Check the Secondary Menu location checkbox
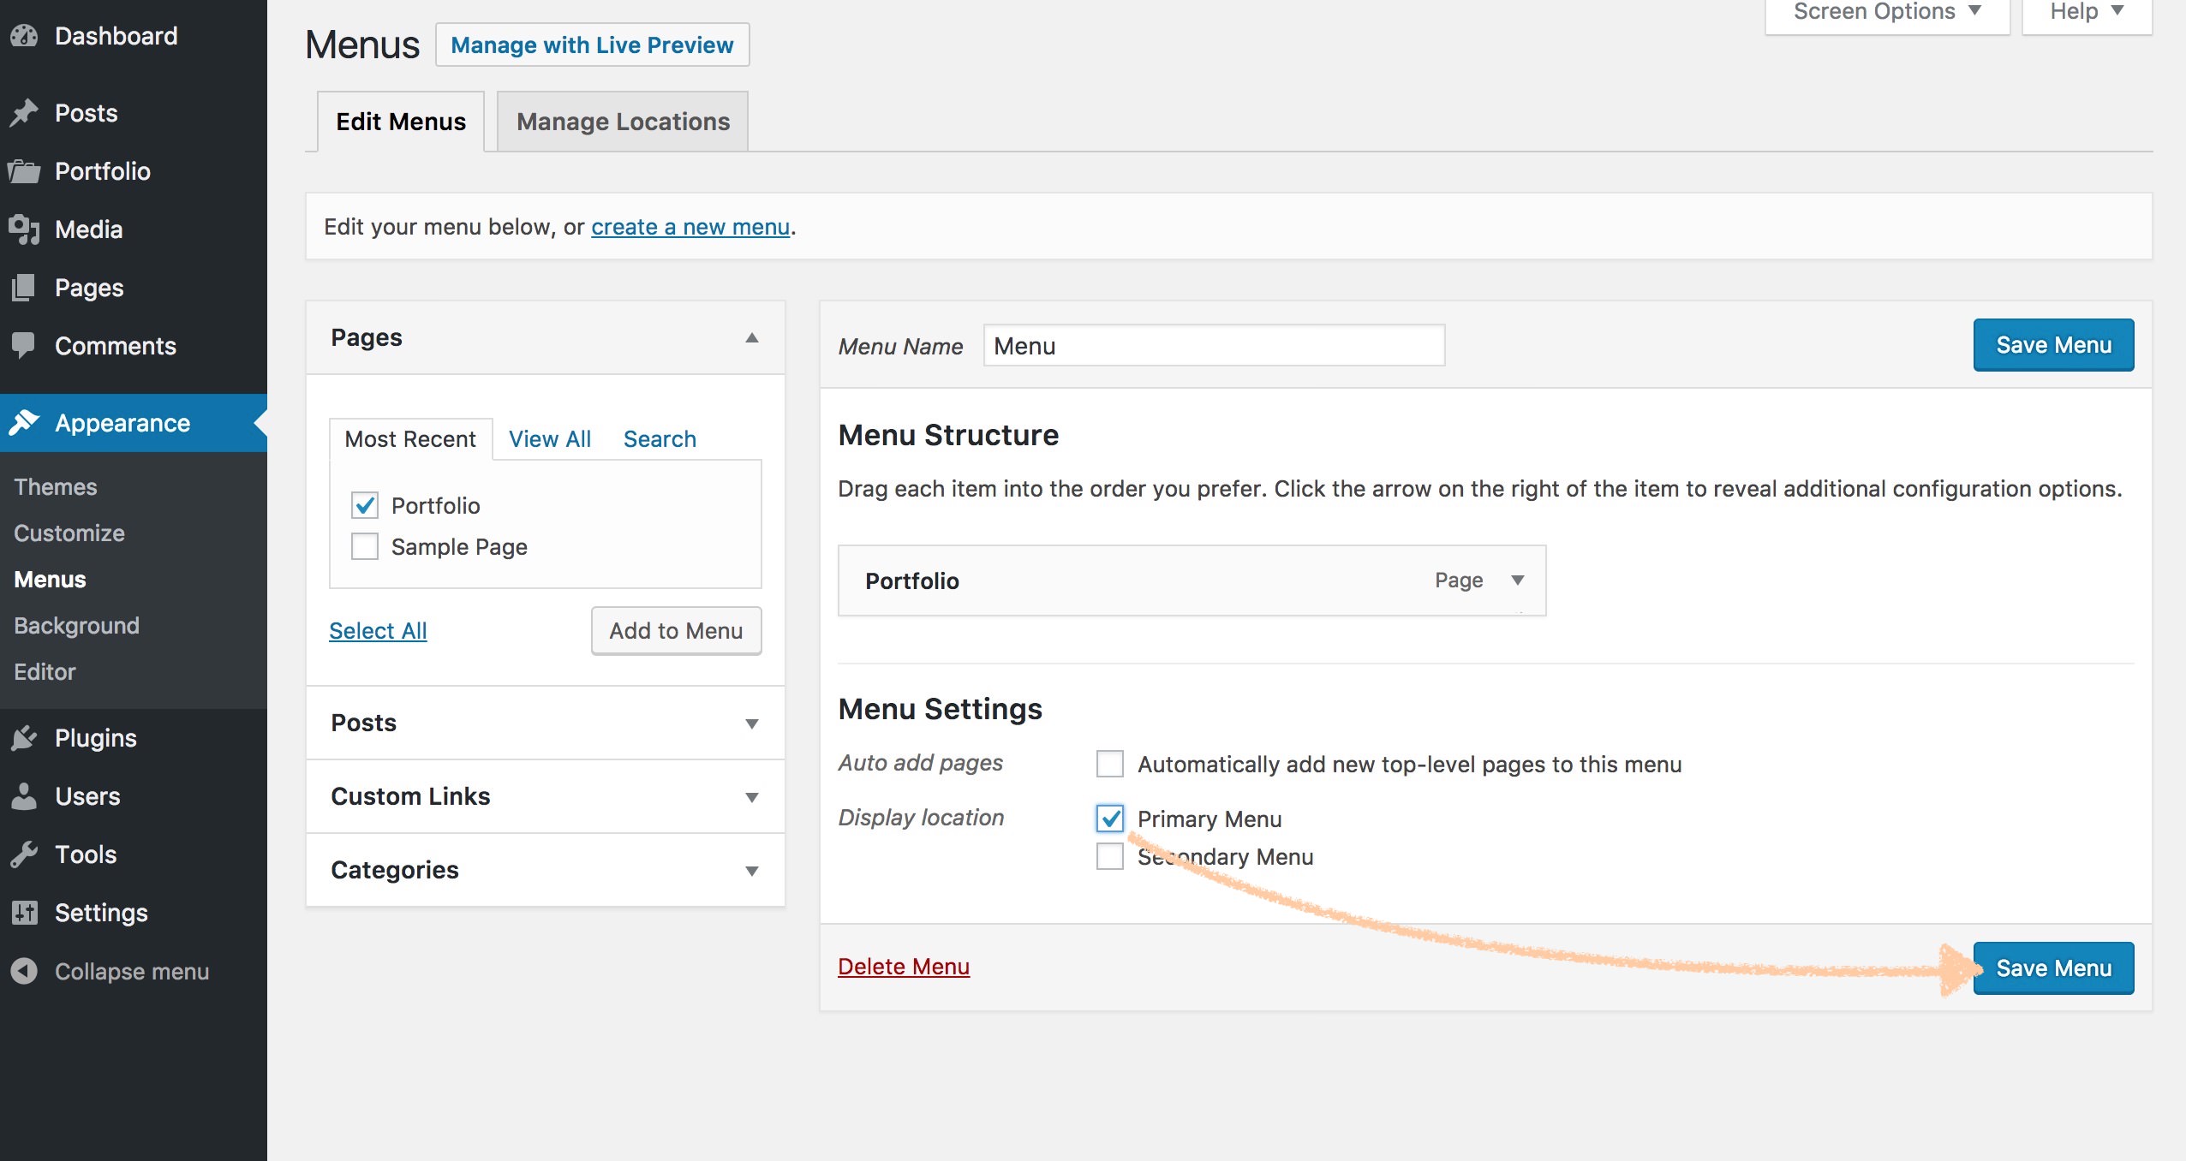2186x1161 pixels. point(1110,856)
